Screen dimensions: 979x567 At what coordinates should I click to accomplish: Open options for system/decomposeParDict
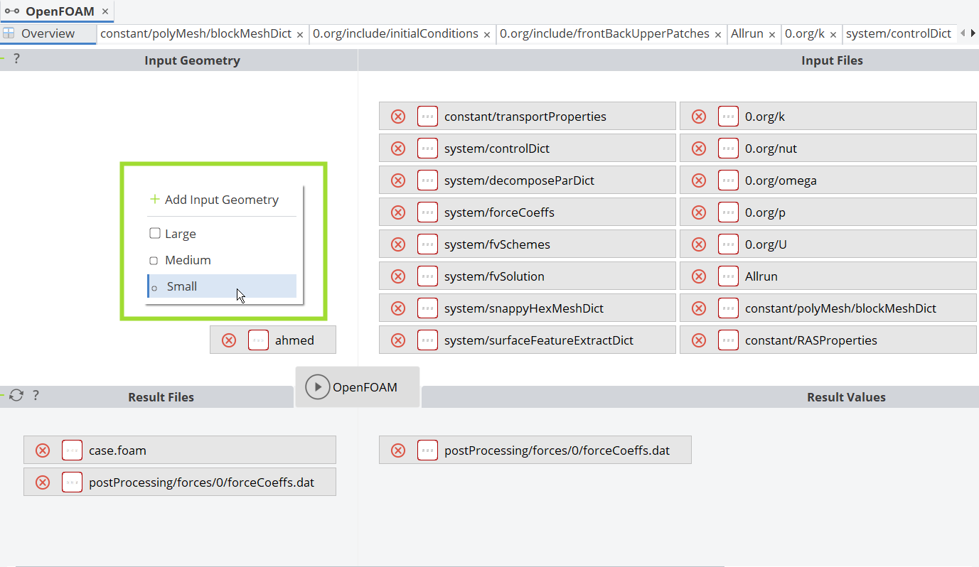point(427,180)
